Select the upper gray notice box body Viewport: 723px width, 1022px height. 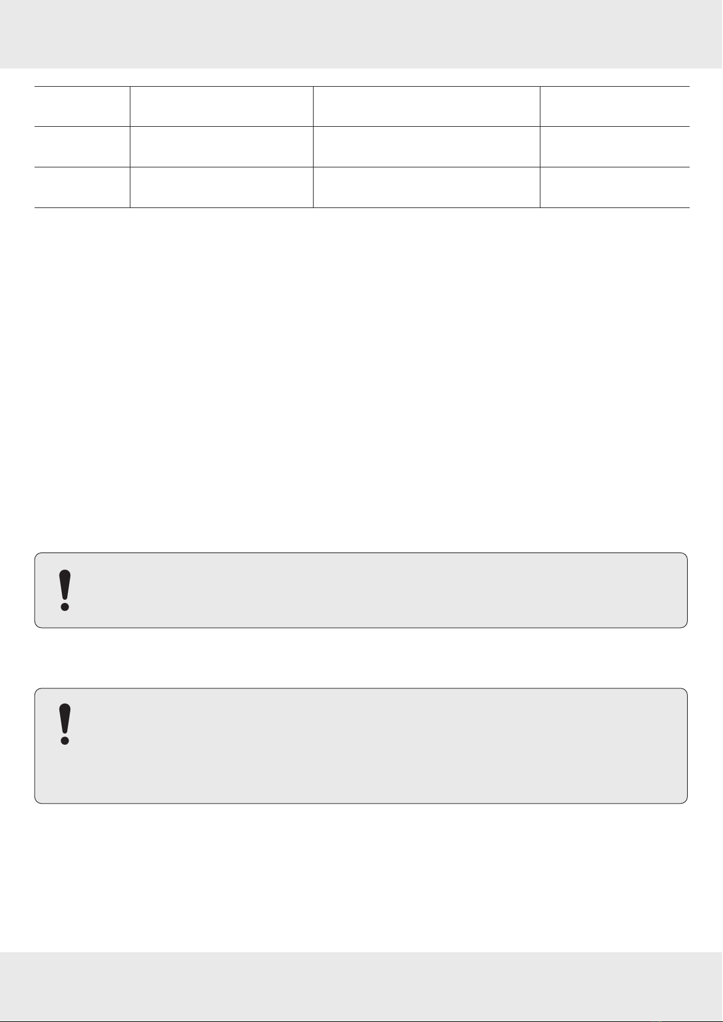pyautogui.click(x=361, y=590)
